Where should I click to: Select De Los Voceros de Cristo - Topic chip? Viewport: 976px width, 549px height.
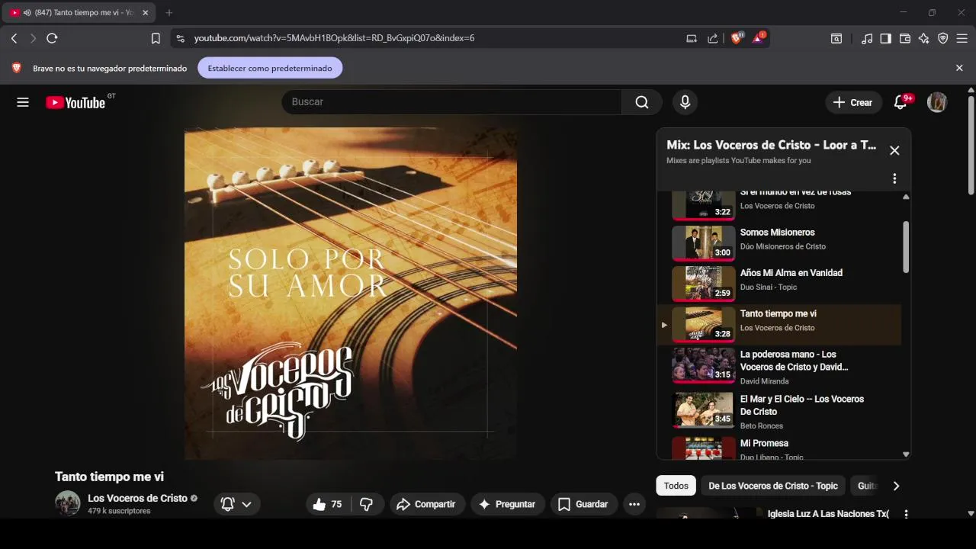point(773,486)
